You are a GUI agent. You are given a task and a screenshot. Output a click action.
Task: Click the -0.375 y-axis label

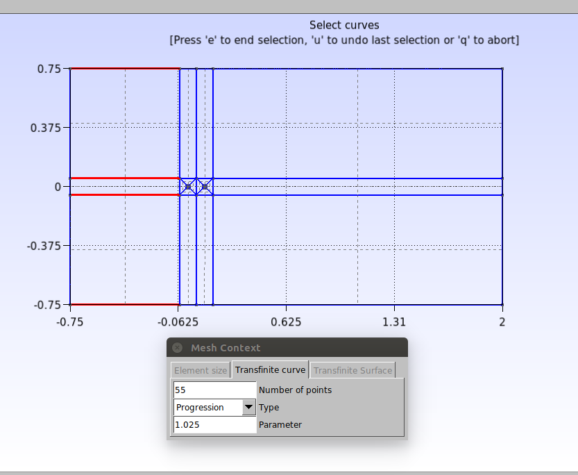44,246
